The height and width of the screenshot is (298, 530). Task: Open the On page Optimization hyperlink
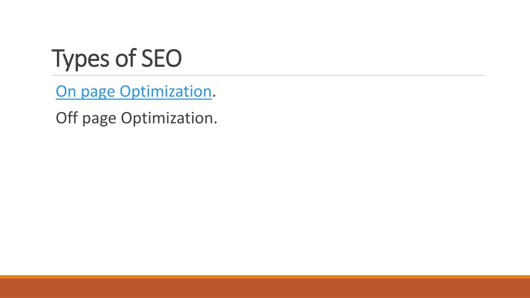pos(134,92)
